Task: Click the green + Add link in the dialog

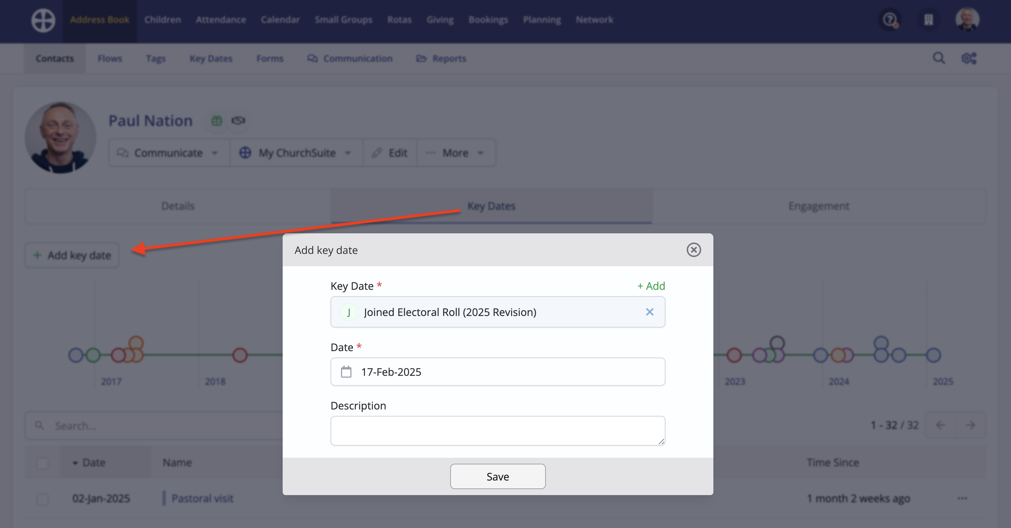Action: click(x=651, y=286)
